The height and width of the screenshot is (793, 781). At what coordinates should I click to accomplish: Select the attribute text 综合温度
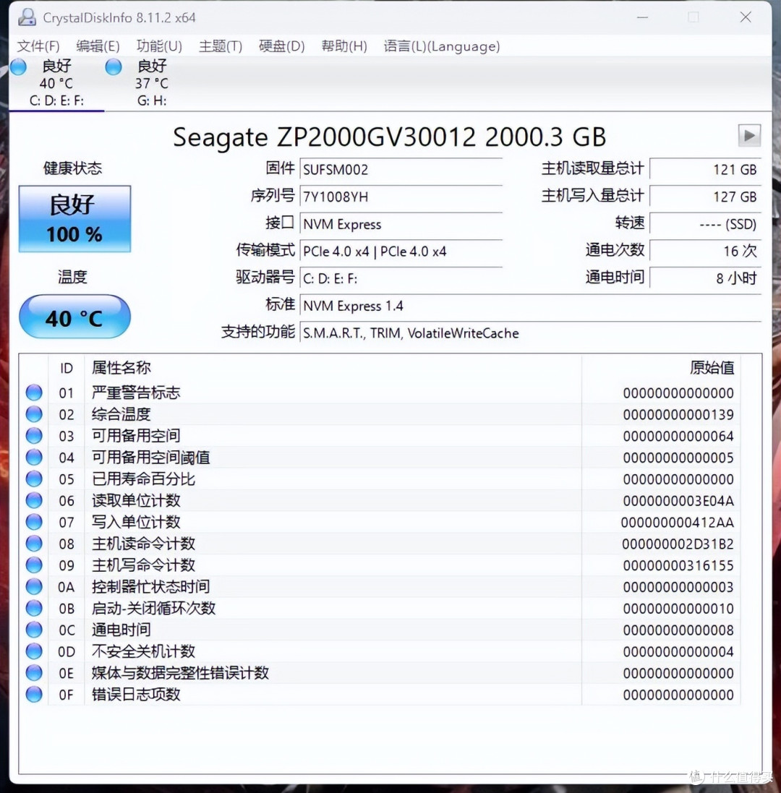121,414
